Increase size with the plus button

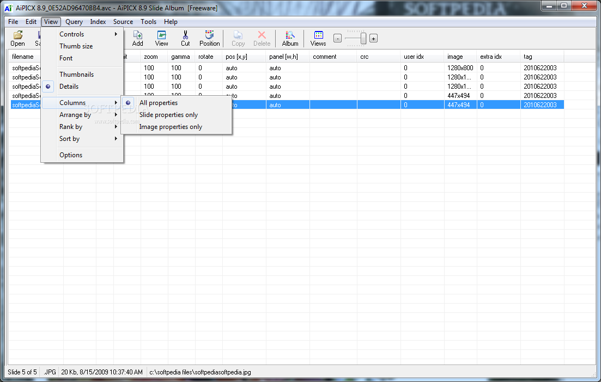click(373, 38)
